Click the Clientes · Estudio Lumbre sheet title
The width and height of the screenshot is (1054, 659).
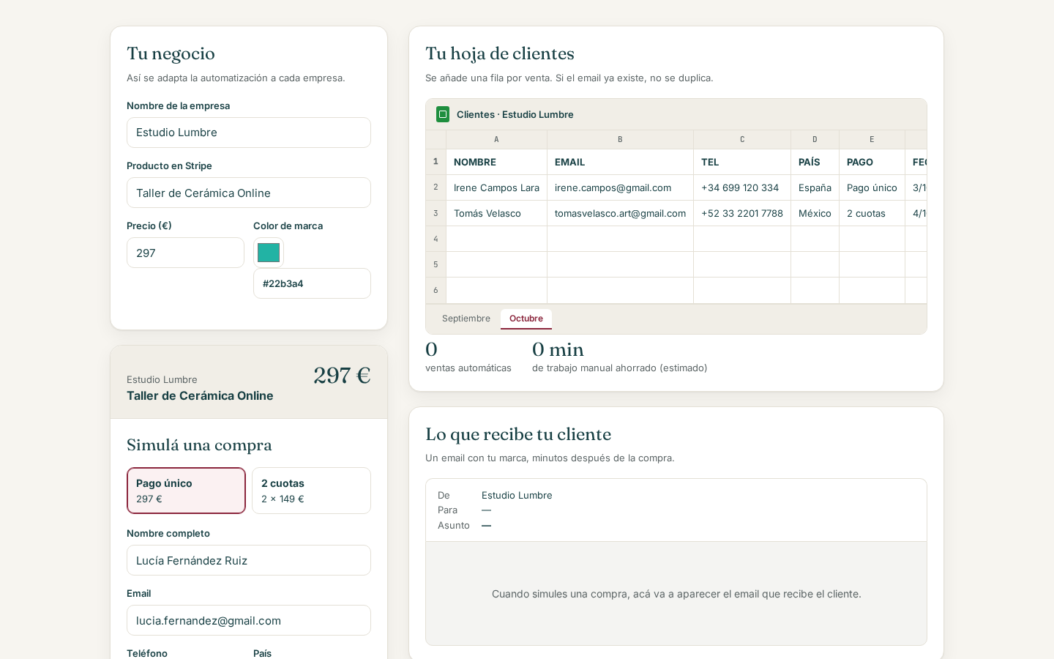pos(515,114)
